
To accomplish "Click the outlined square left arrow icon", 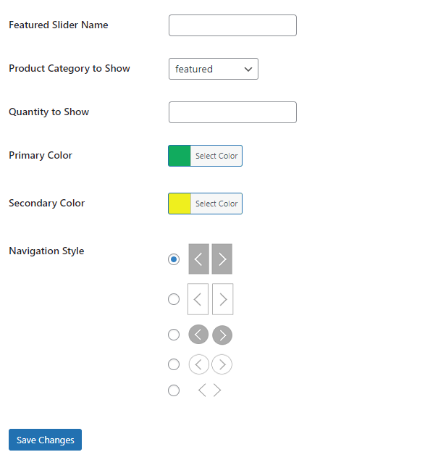I will (198, 299).
